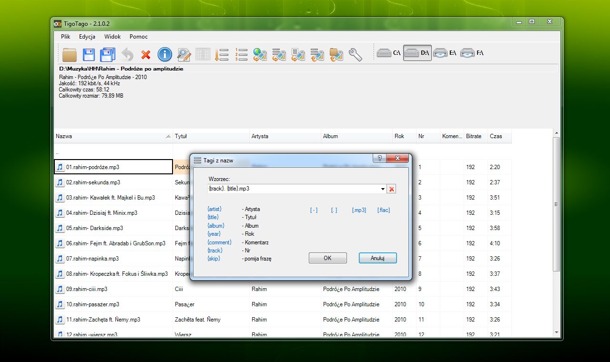Sort by the Artysta column header

(285, 136)
